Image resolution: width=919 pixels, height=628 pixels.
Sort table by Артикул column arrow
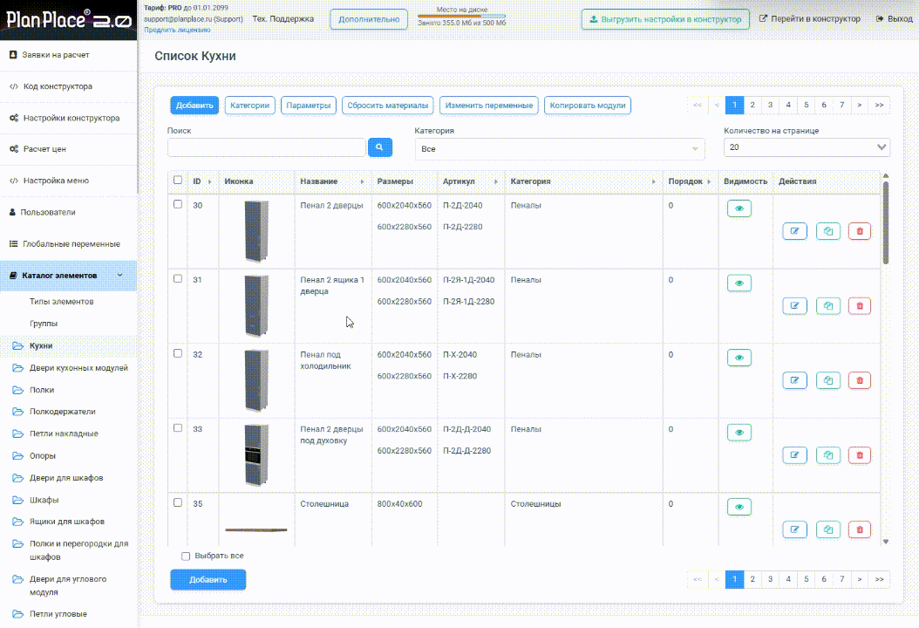[496, 181]
